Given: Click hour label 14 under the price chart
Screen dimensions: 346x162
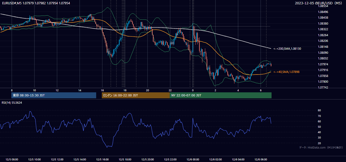Looking at the screenshot, I should tap(80, 90).
